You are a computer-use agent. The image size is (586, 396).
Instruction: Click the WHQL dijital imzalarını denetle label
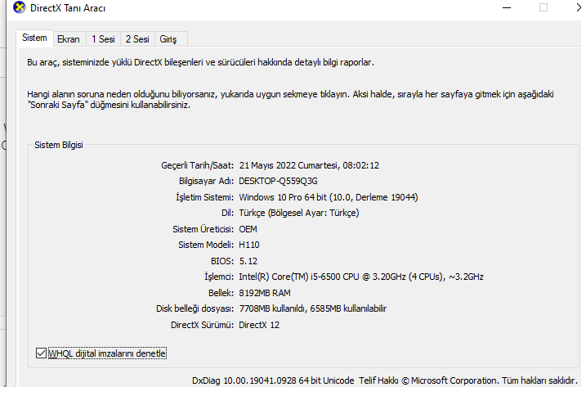point(108,353)
